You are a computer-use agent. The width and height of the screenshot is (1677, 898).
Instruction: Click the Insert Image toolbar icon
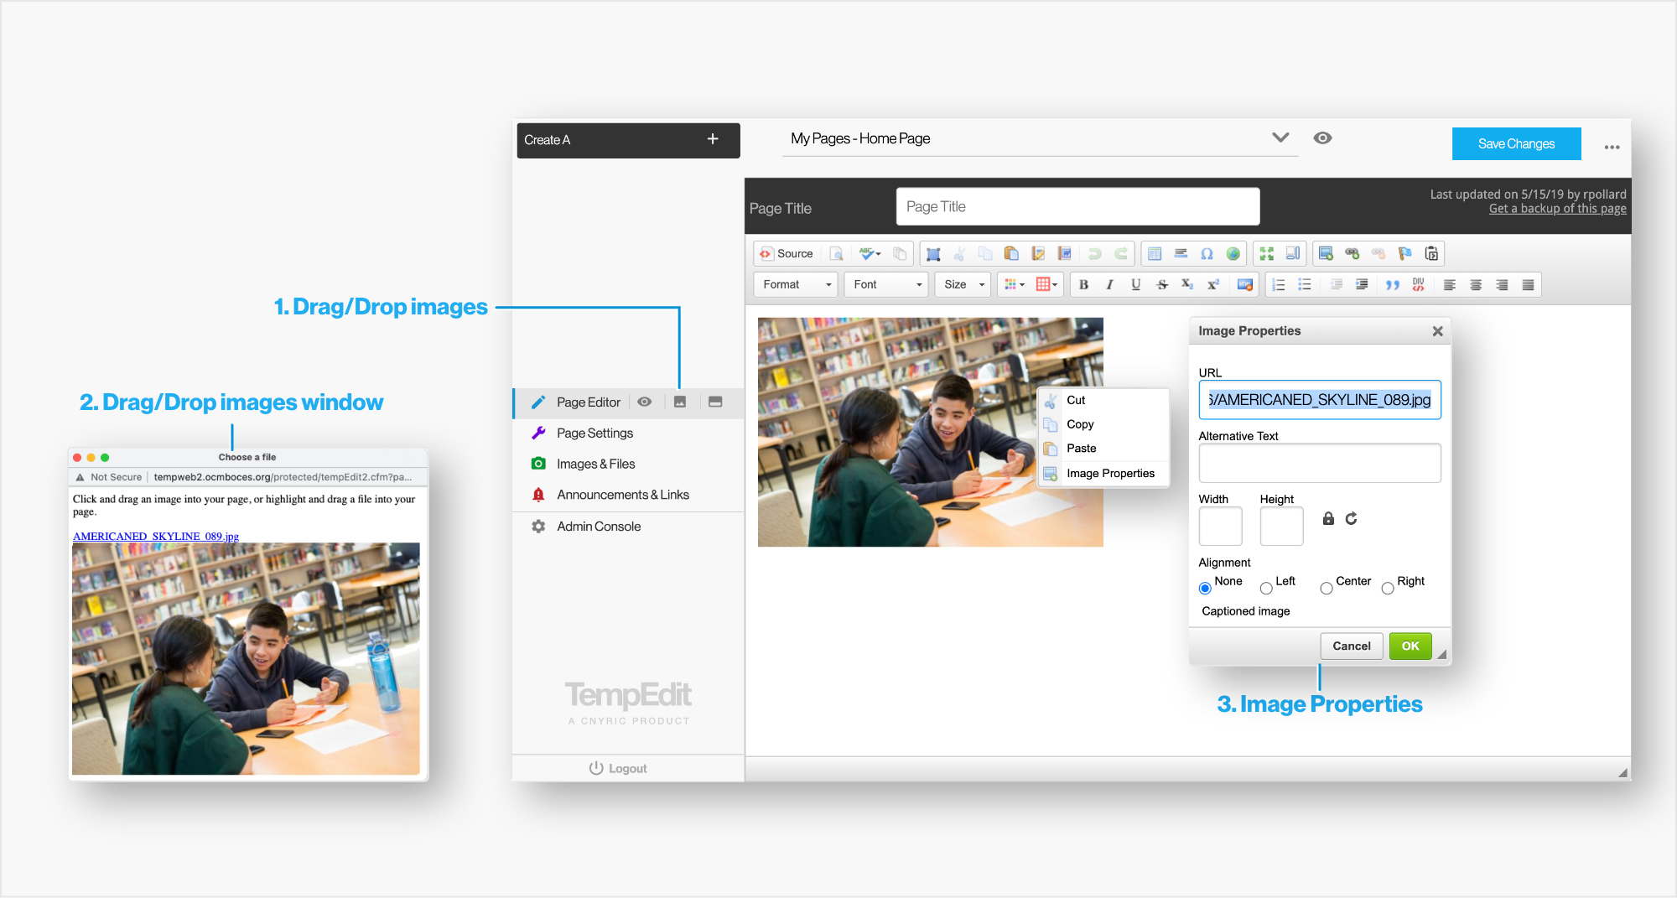[1326, 253]
